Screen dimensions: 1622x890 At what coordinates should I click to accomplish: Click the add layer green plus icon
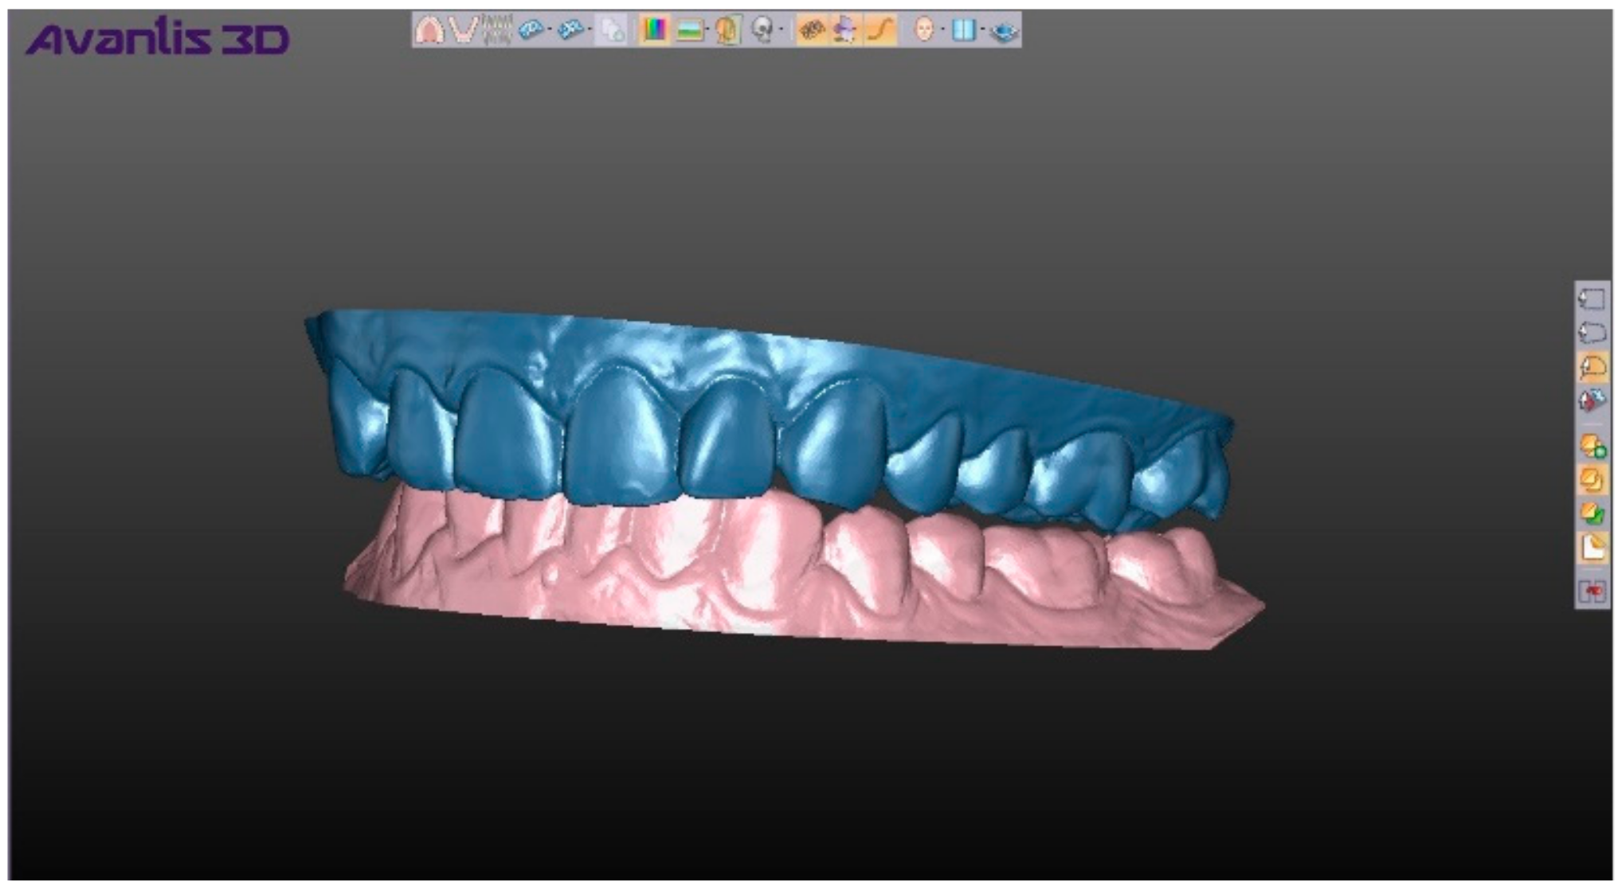click(x=1593, y=447)
